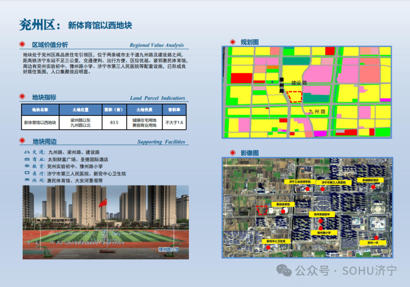Click the cell 城镇住宅用地 兼容商业用地

pos(145,122)
